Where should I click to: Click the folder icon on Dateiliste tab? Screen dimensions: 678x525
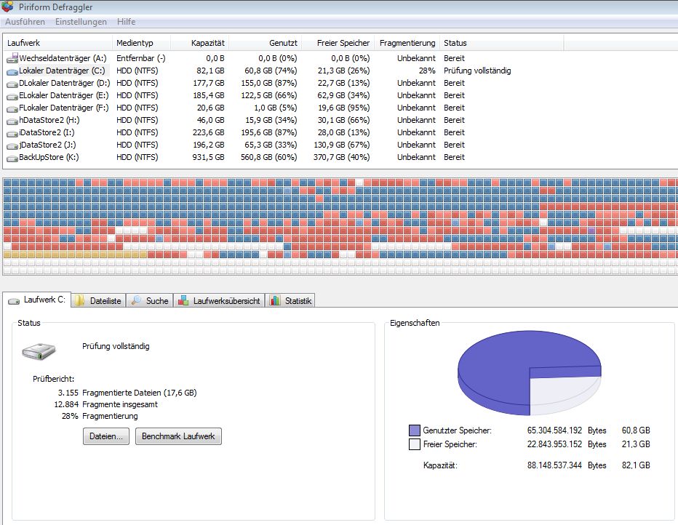pyautogui.click(x=79, y=301)
